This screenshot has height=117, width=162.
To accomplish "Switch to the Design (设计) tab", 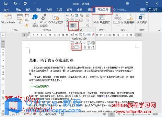I will point(39,10).
